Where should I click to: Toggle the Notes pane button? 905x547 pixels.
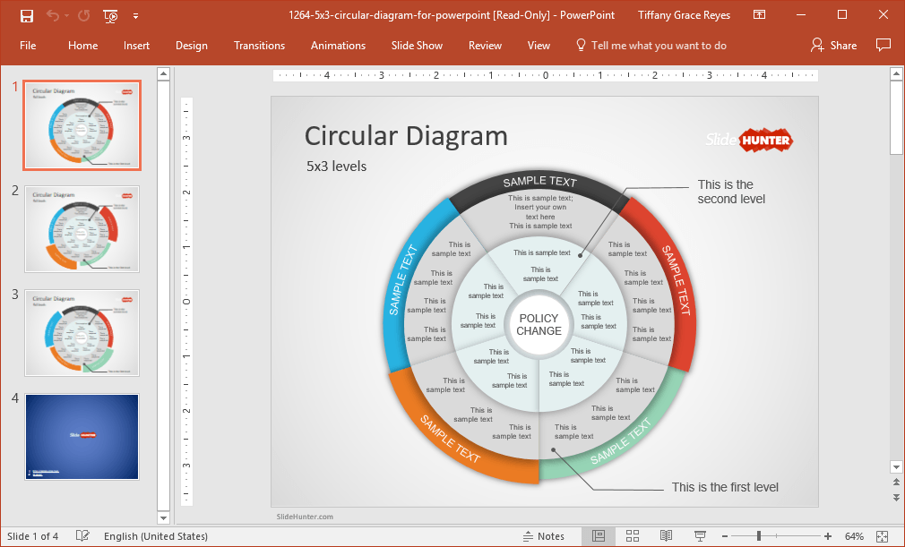[x=544, y=536]
